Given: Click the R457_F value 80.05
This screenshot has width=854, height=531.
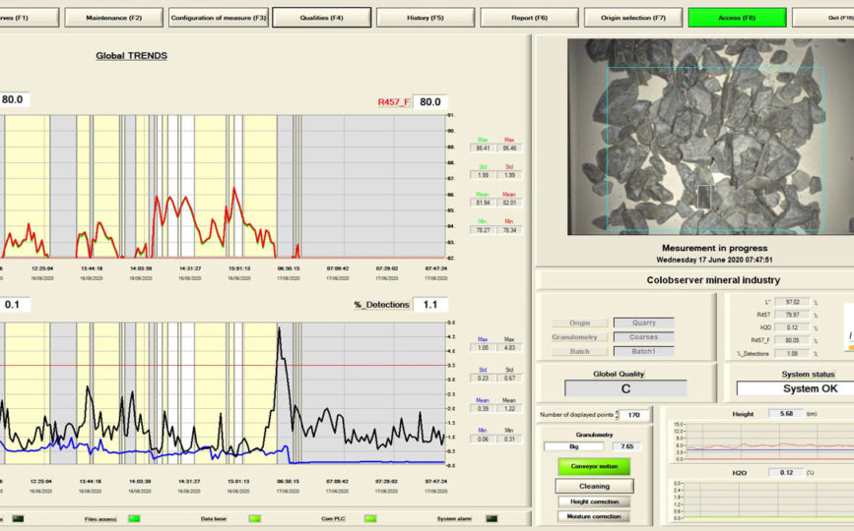Looking at the screenshot, I should 793,340.
